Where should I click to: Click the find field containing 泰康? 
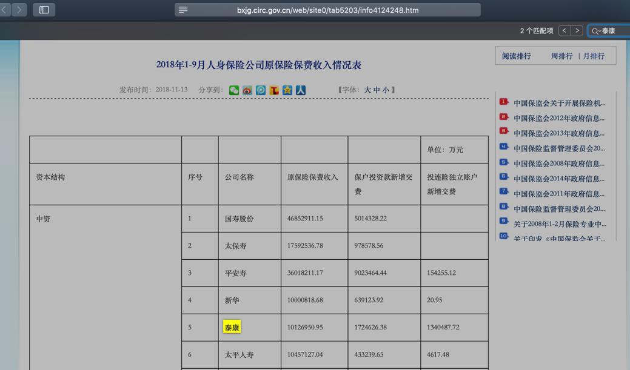tap(611, 31)
